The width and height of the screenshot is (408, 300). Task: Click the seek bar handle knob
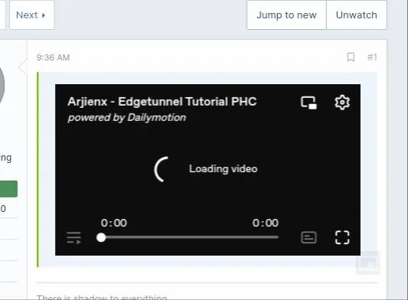pyautogui.click(x=101, y=237)
